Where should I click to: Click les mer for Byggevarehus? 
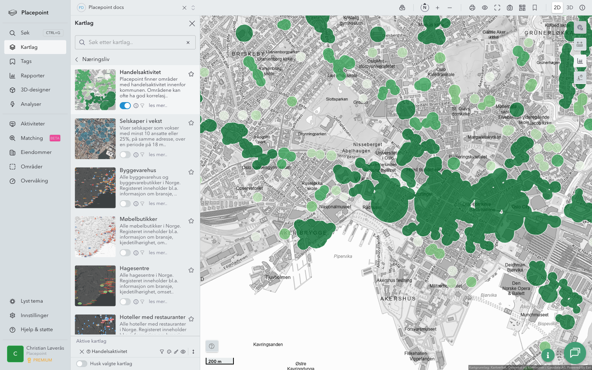[x=158, y=203]
